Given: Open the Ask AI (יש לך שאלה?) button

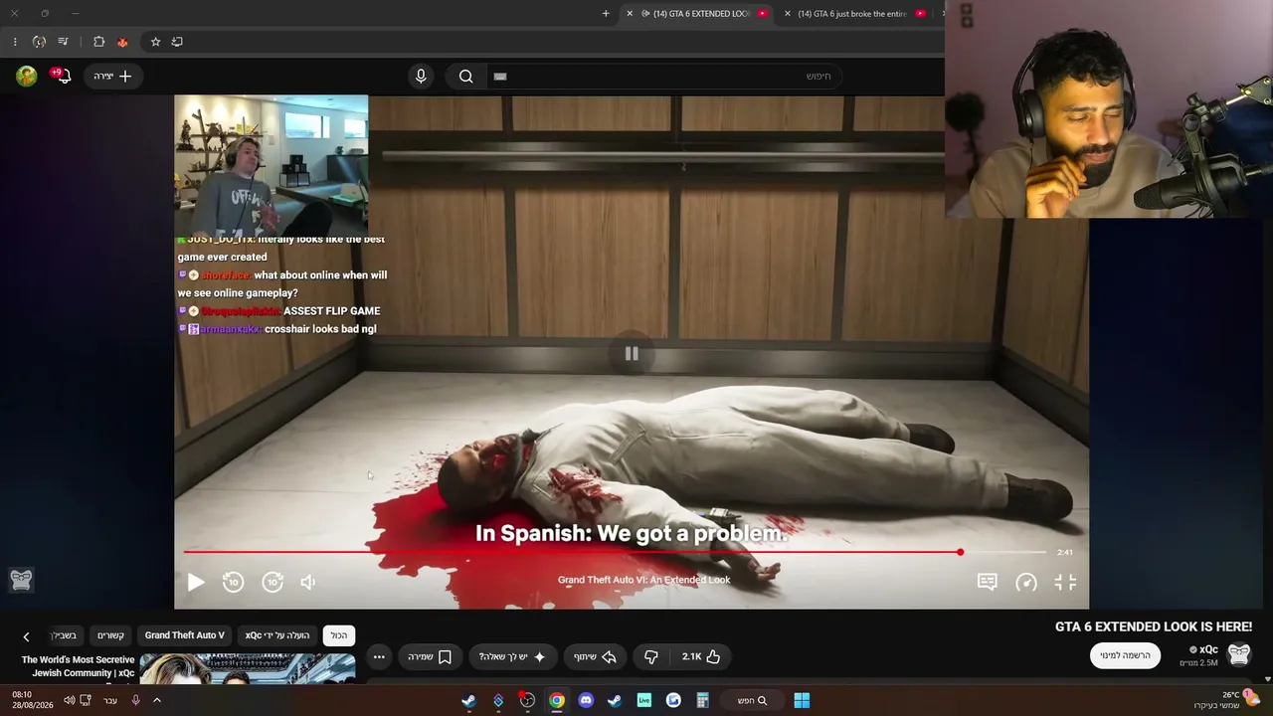Looking at the screenshot, I should (512, 656).
